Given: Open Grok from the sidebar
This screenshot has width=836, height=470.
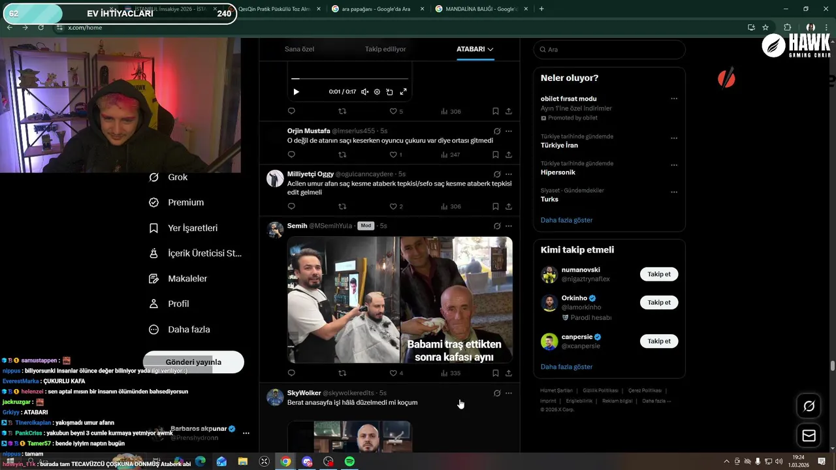Looking at the screenshot, I should [168, 177].
